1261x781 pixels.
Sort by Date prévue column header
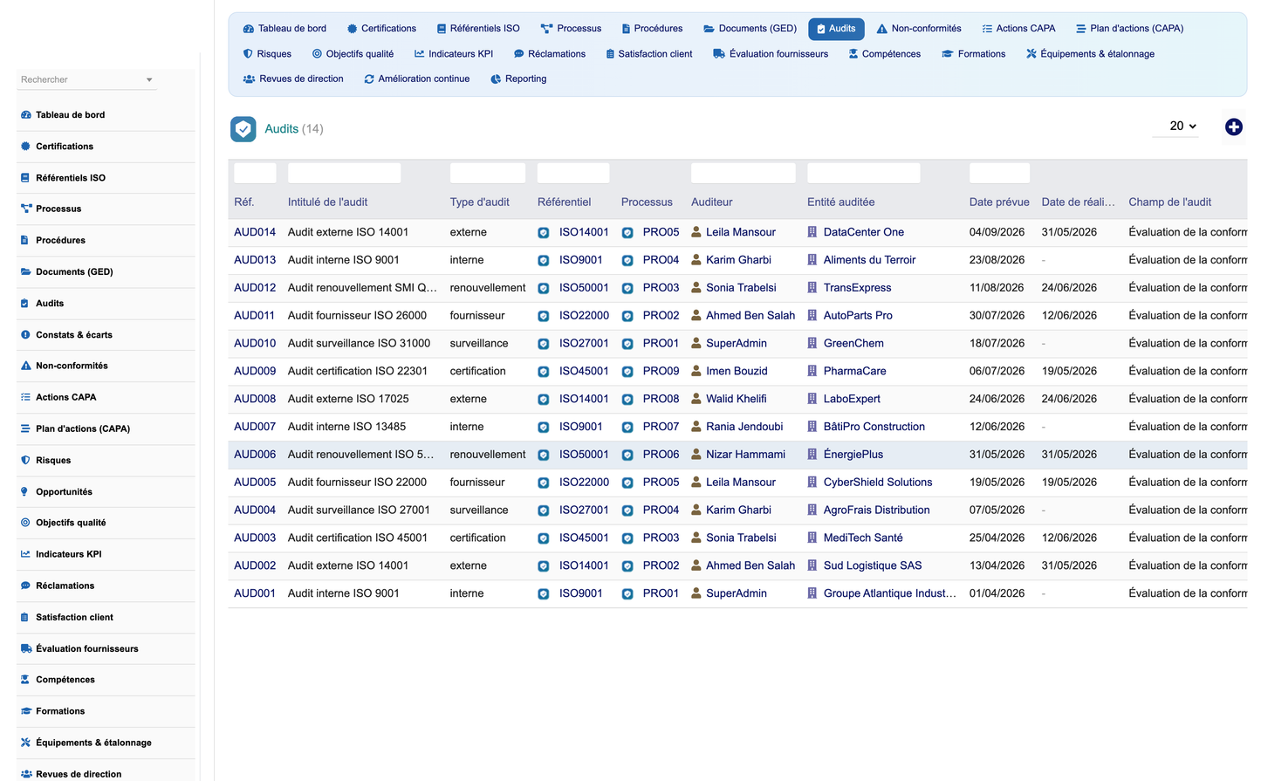[x=999, y=202]
